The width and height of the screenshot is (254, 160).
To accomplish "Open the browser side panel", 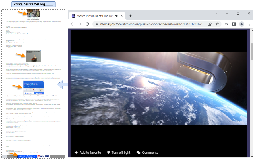I will click(x=234, y=24).
